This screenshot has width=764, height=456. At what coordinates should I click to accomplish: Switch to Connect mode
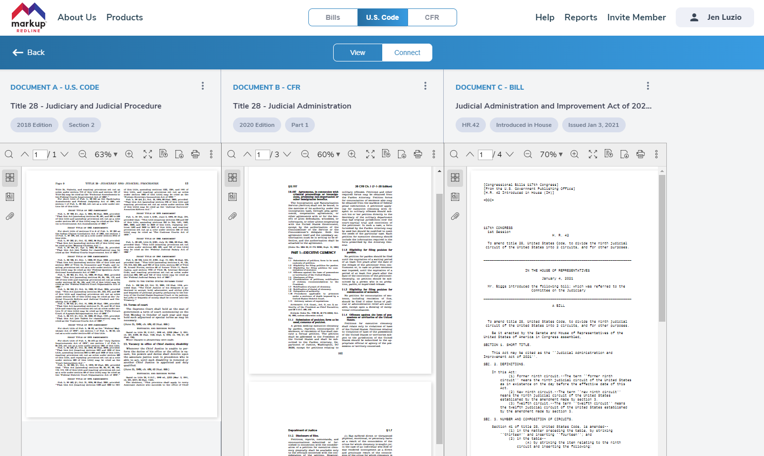[407, 53]
